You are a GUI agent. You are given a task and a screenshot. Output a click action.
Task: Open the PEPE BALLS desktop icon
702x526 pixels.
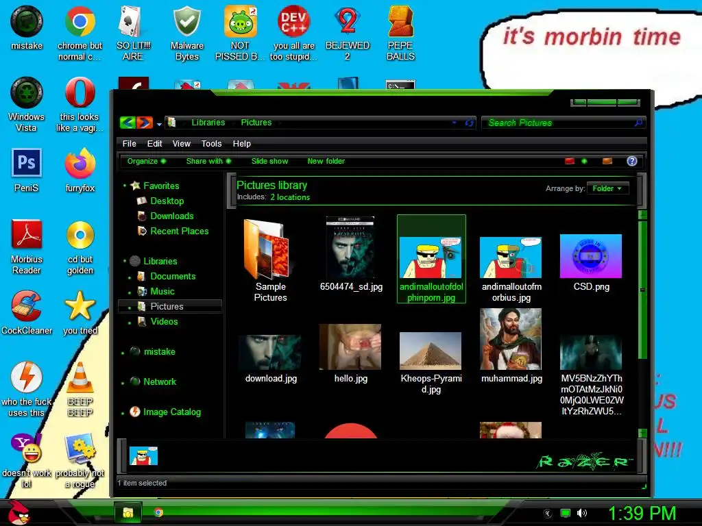point(400,34)
